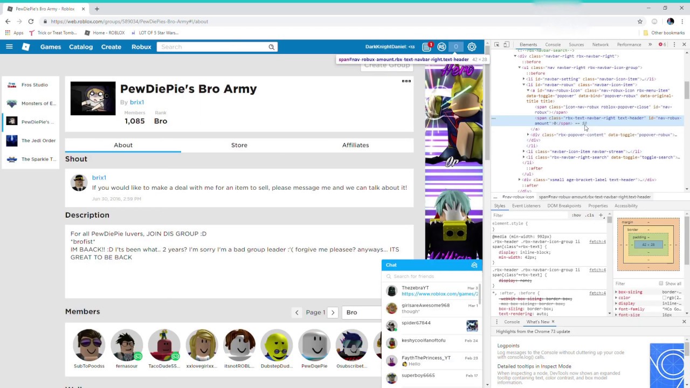The width and height of the screenshot is (690, 388).
Task: Go to next members page
Action: tap(333, 313)
